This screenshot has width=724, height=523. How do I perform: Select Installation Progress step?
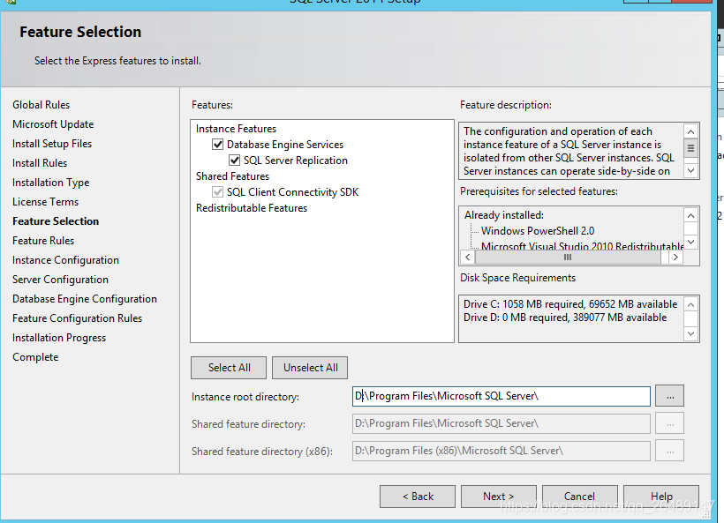pyautogui.click(x=59, y=338)
